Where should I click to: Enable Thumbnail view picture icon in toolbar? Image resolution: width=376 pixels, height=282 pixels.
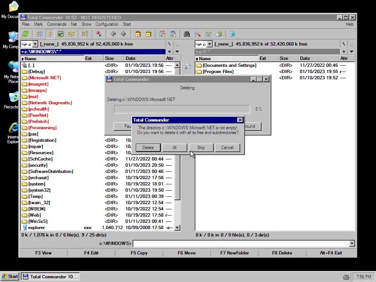(61, 34)
